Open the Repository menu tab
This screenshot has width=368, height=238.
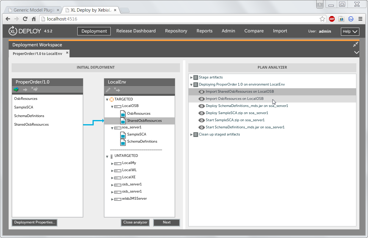tap(176, 31)
